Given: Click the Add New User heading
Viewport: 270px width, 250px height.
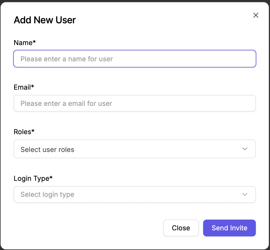Looking at the screenshot, I should click(45, 20).
